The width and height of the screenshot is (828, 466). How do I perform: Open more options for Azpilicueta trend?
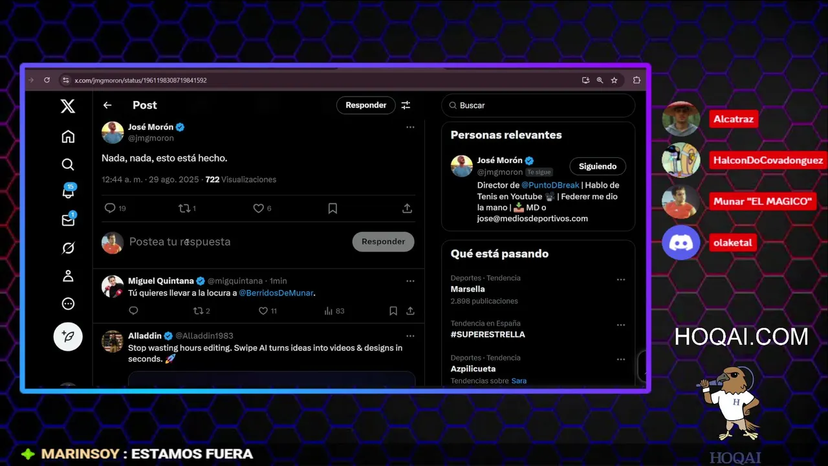pyautogui.click(x=621, y=359)
